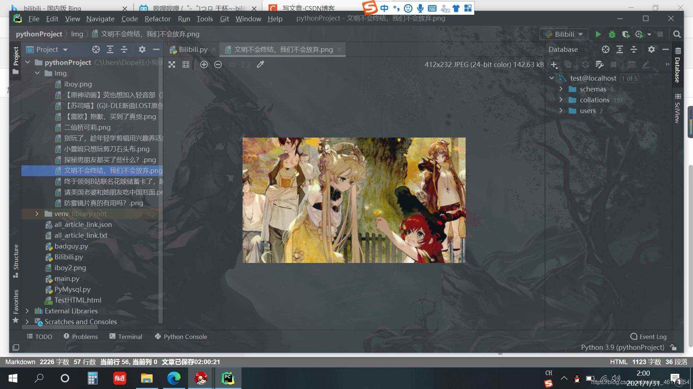Open Project panel settings gear
693x389 pixels.
[x=142, y=49]
